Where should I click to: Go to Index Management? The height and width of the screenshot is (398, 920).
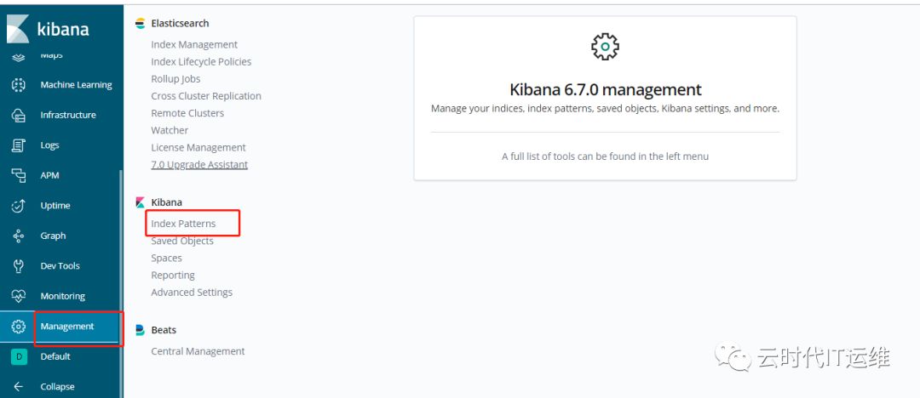click(194, 44)
